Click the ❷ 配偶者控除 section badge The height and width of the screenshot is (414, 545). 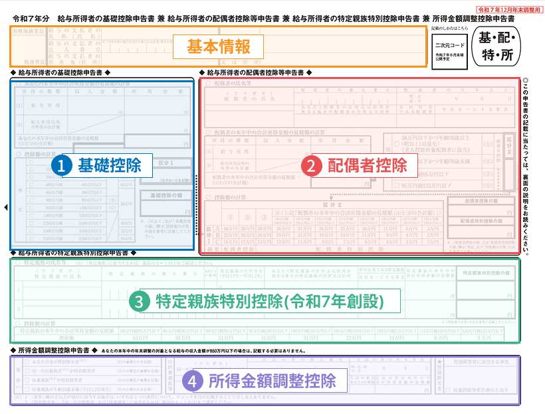312,166
